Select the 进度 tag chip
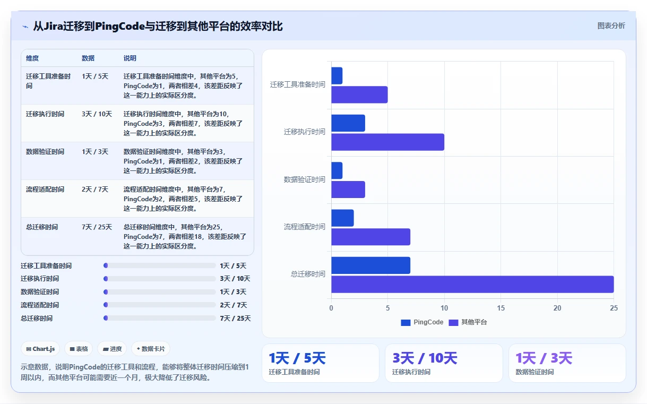The width and height of the screenshot is (647, 404). point(113,349)
